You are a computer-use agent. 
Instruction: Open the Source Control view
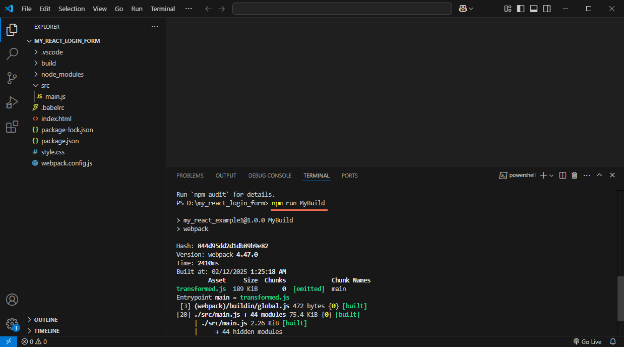(12, 78)
